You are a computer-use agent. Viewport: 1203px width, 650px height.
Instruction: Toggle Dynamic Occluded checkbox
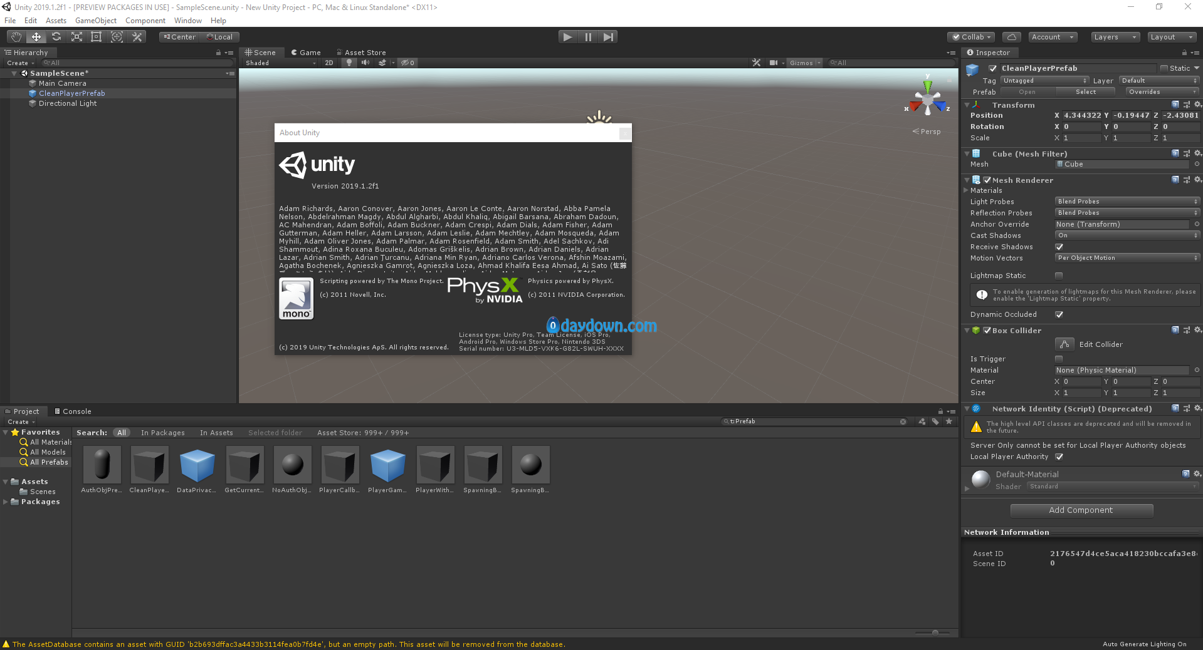pos(1059,314)
